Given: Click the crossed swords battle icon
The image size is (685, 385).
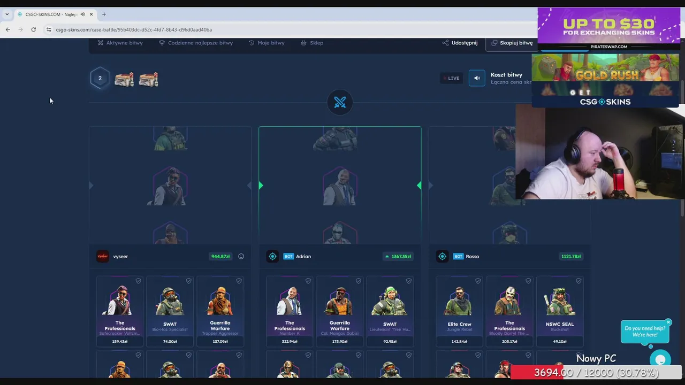Looking at the screenshot, I should click(x=340, y=103).
